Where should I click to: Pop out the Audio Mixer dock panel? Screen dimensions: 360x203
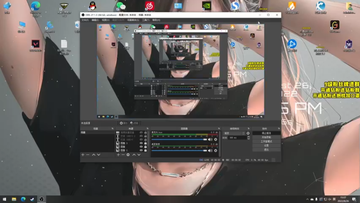pos(219,129)
